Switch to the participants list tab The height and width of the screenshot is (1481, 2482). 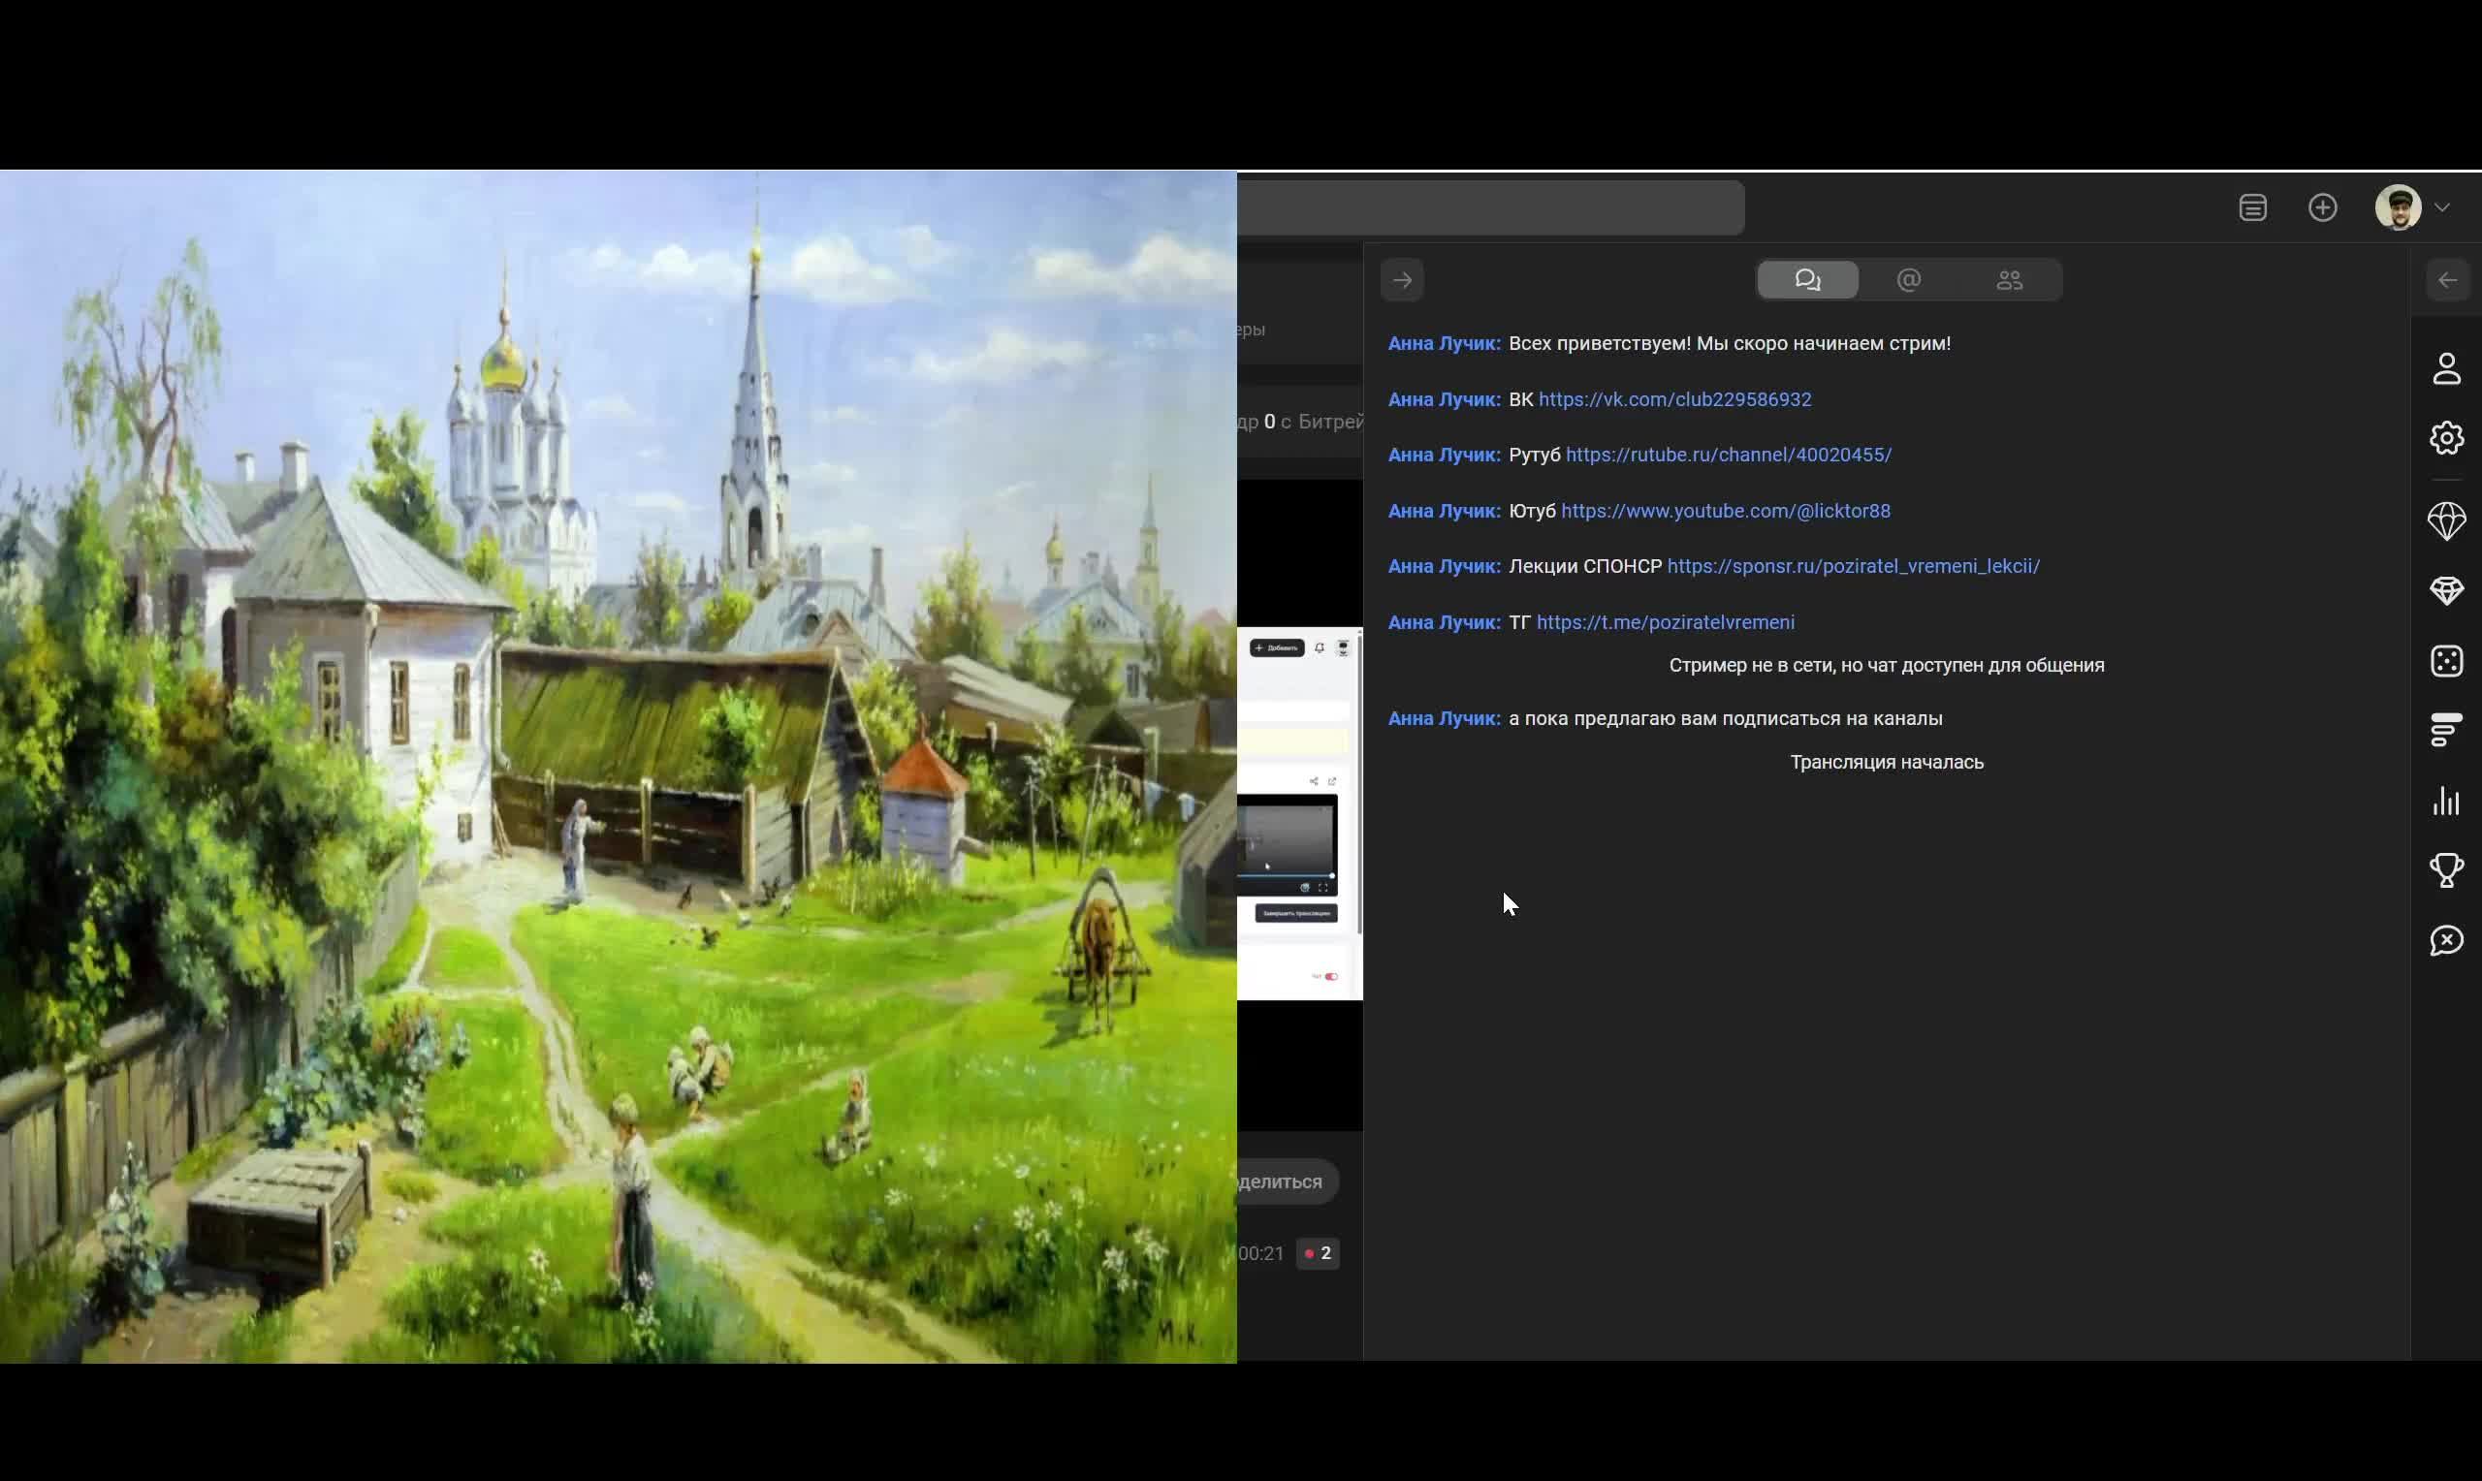2010,280
